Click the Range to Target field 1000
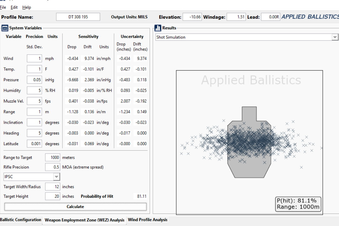339x226 pixels. pos(53,158)
